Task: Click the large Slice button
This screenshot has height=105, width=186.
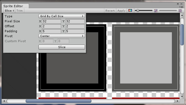Action: [x=62, y=47]
